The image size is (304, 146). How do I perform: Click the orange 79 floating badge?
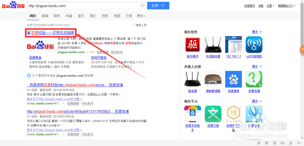point(302,49)
